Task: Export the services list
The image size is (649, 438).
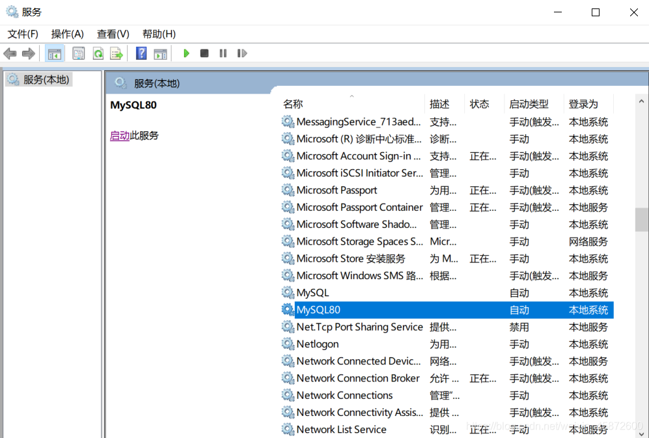Action: tap(116, 53)
